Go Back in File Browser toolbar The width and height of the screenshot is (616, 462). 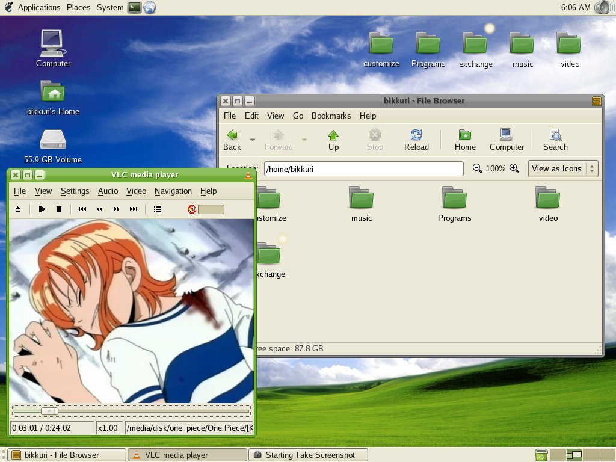(x=232, y=140)
